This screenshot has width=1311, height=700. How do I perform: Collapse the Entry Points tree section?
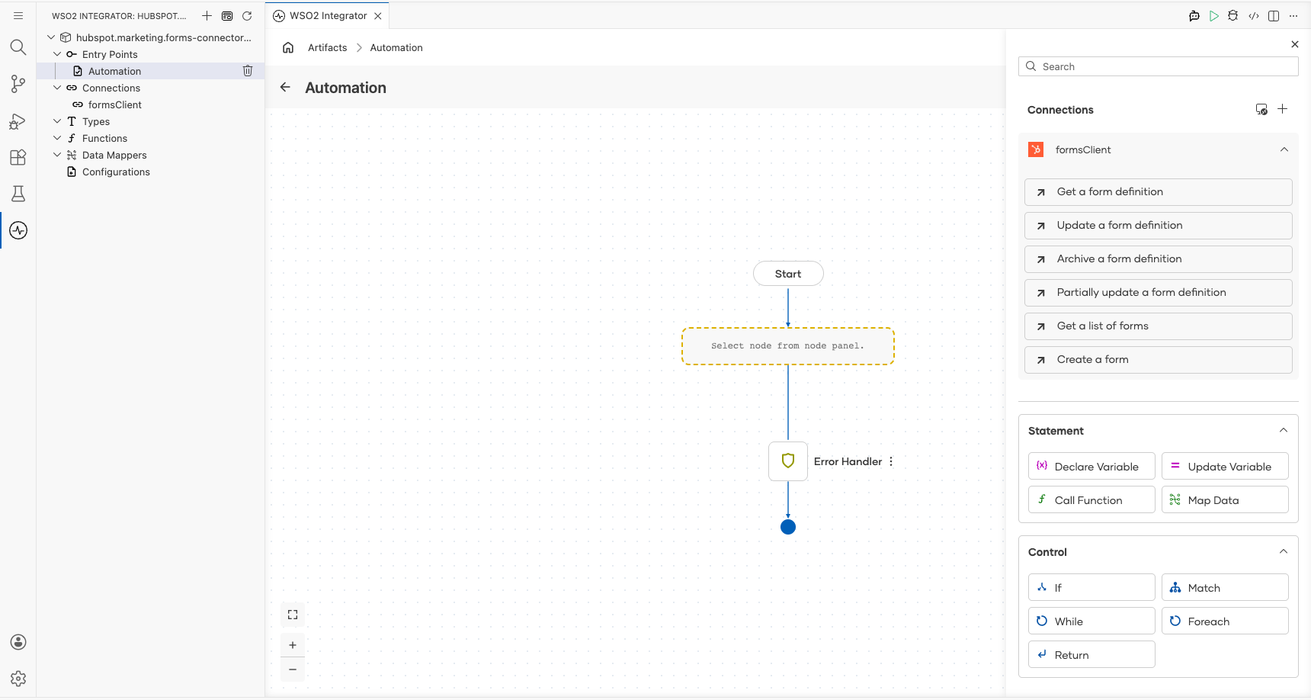(x=57, y=54)
